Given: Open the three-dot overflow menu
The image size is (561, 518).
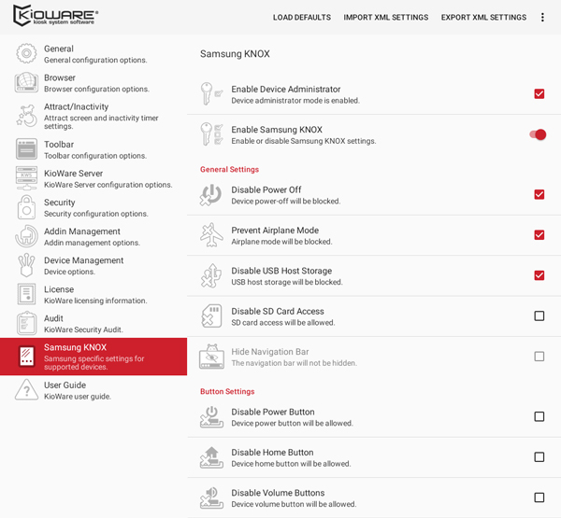Looking at the screenshot, I should click(542, 17).
